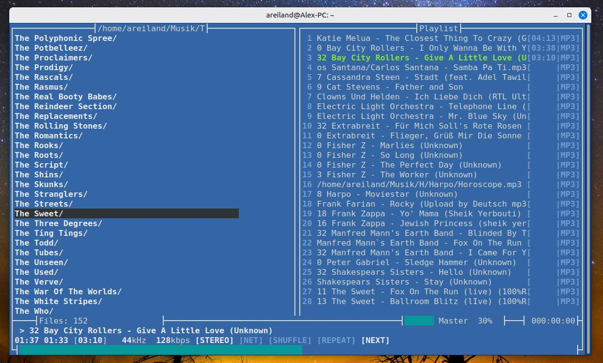Screen dimensions: 603x363
Task: Click the Master volume bar
Action: pyautogui.click(x=419, y=321)
